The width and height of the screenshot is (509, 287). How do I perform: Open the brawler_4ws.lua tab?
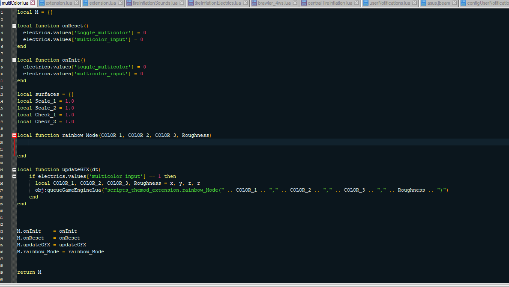[274, 3]
